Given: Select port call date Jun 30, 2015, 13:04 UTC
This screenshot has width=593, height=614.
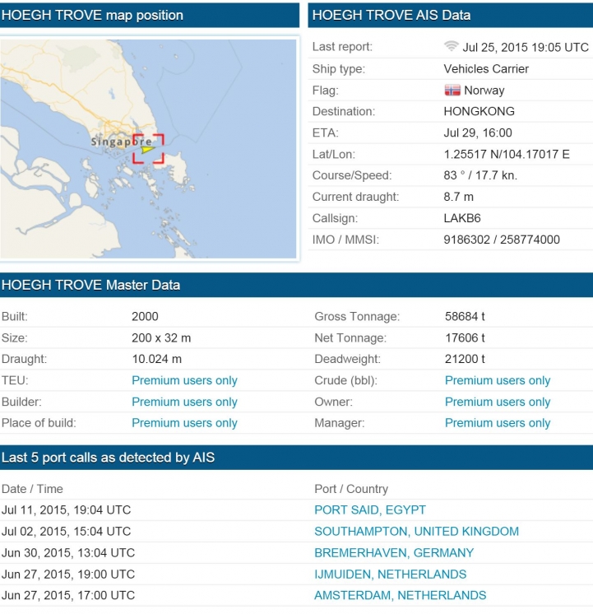Looking at the screenshot, I should [68, 552].
